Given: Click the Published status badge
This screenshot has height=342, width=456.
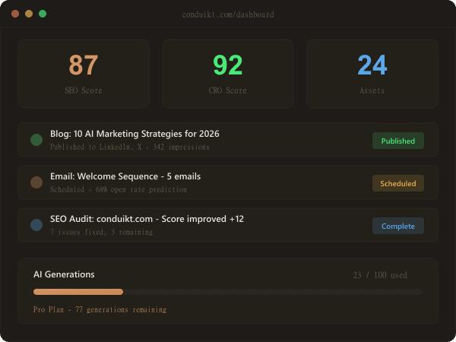Looking at the screenshot, I should 397,141.
